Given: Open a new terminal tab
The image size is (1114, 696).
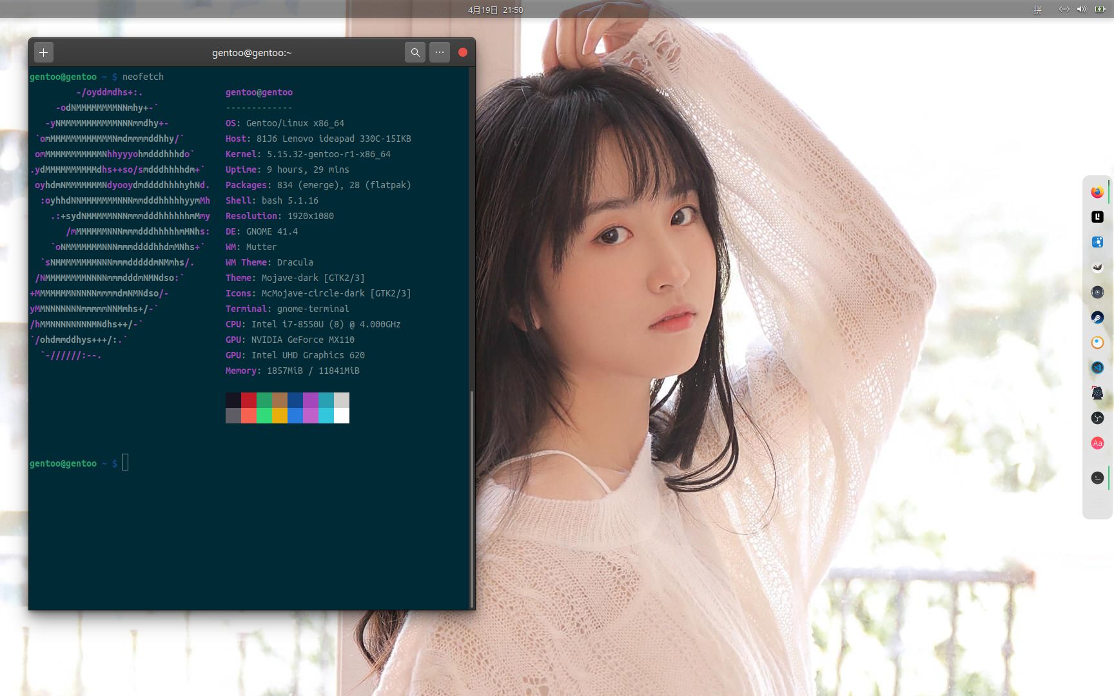Looking at the screenshot, I should click(44, 52).
